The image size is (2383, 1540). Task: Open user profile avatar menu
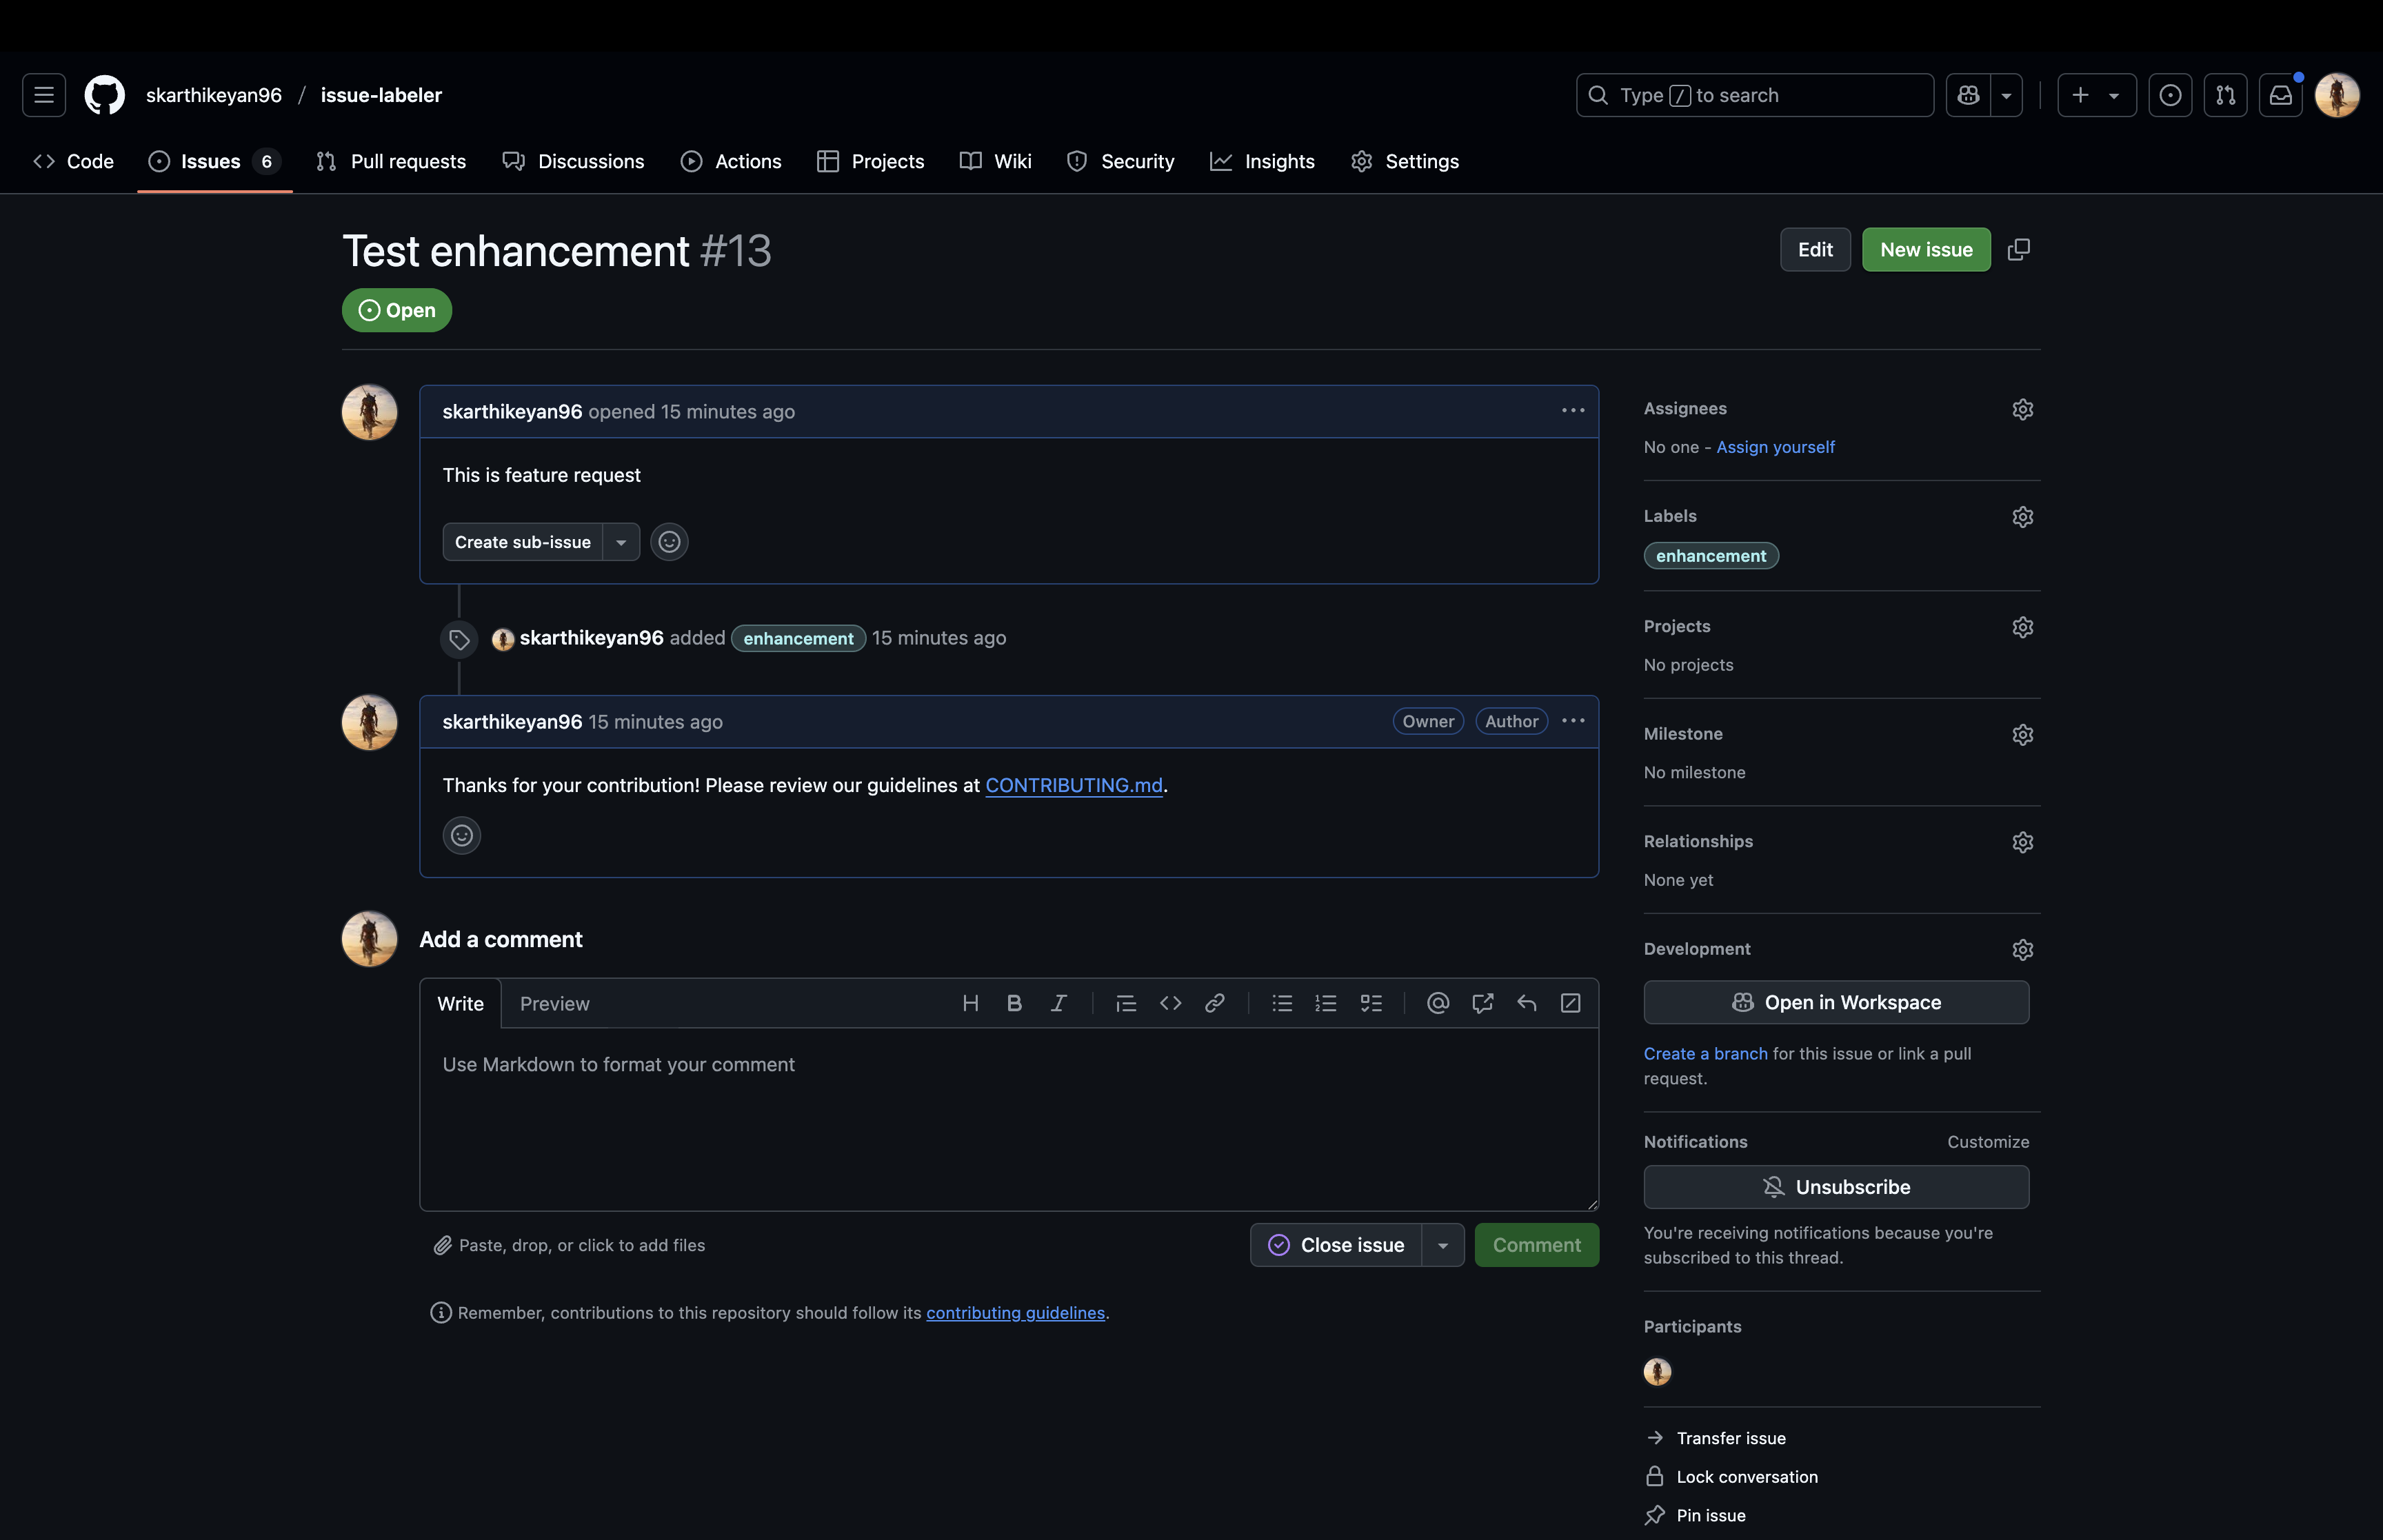(x=2337, y=95)
